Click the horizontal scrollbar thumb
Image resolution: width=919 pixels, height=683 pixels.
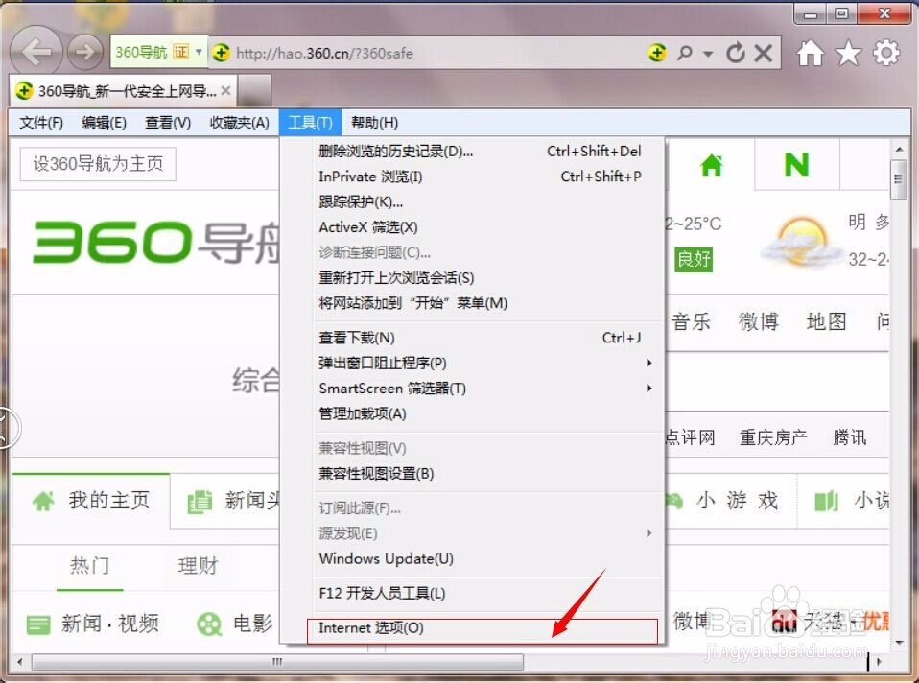tap(277, 662)
